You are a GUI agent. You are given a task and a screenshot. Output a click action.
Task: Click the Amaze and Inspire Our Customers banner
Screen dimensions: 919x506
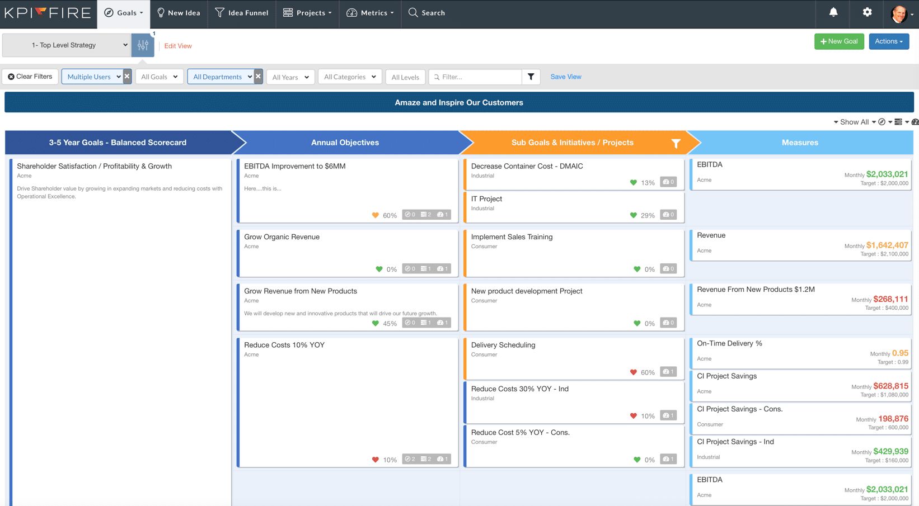(459, 102)
